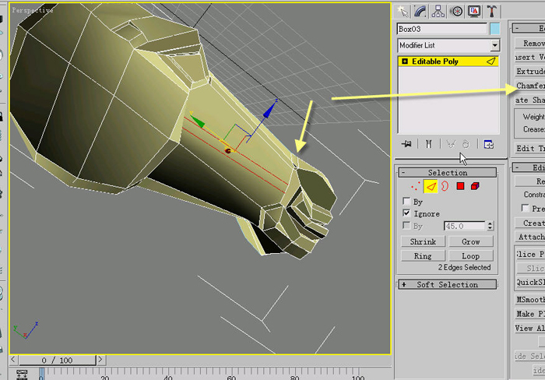Collapse the Edit Geometry rollout
Screen dimensions: 545x380
[529, 167]
